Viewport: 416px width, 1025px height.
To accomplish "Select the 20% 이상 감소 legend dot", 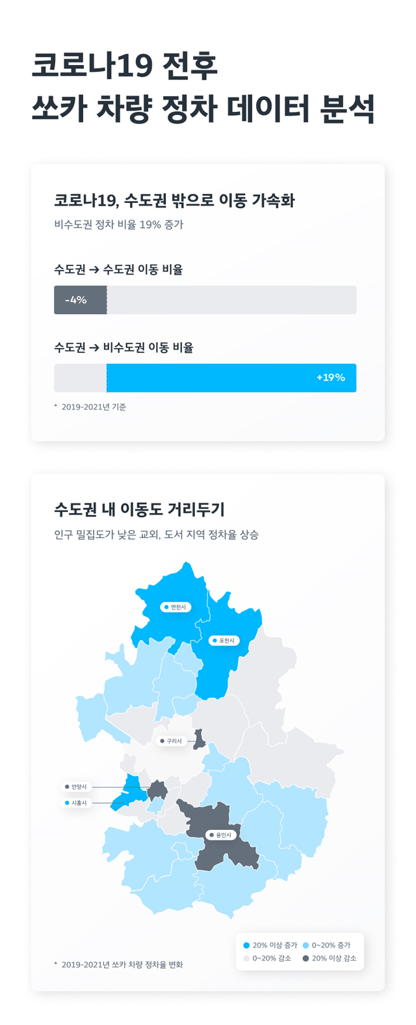I will tap(306, 959).
